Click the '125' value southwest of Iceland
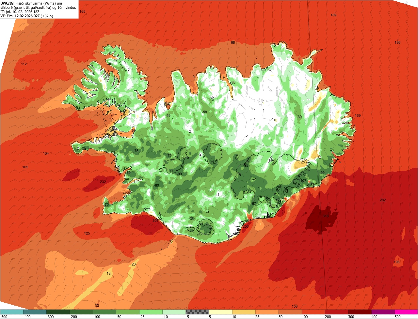This screenshot has height=319, width=418. 87,234
